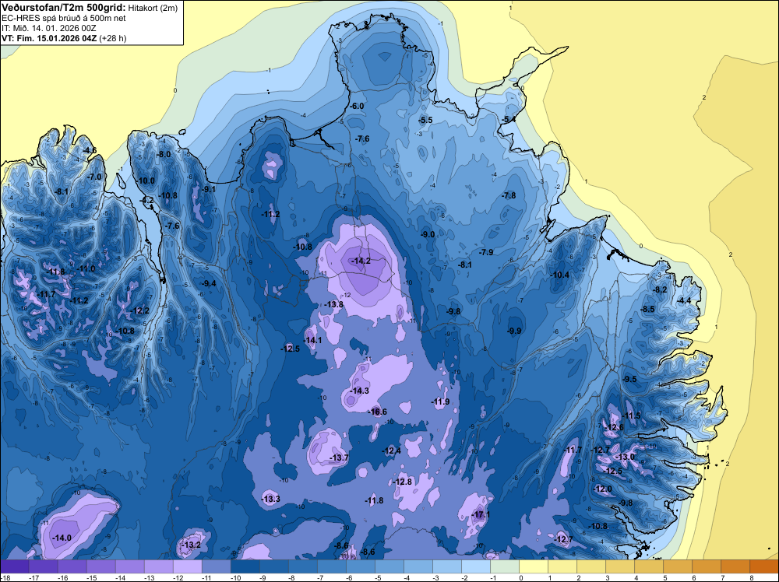Click the -7.9 temperature label
This screenshot has width=779, height=582.
(x=486, y=253)
